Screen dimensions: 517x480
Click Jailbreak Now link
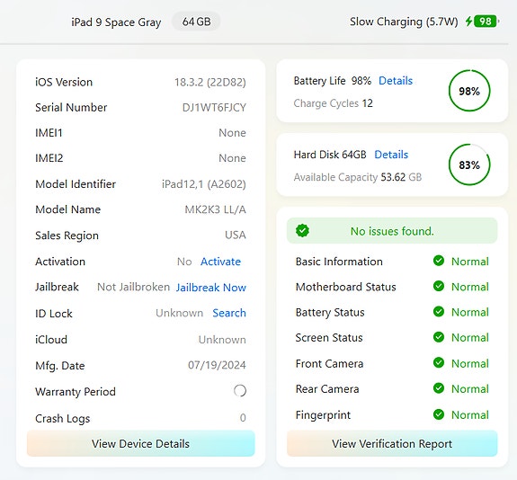[x=211, y=288]
